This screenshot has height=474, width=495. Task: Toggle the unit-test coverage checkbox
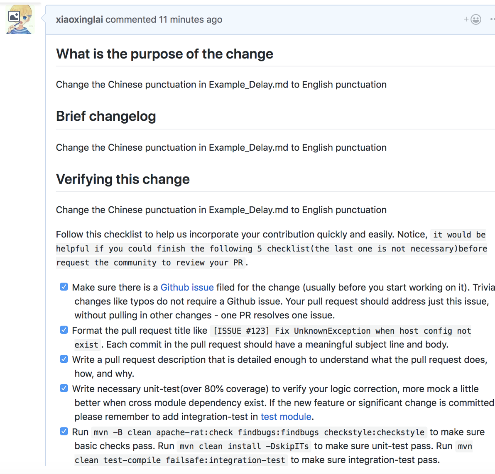coord(64,388)
